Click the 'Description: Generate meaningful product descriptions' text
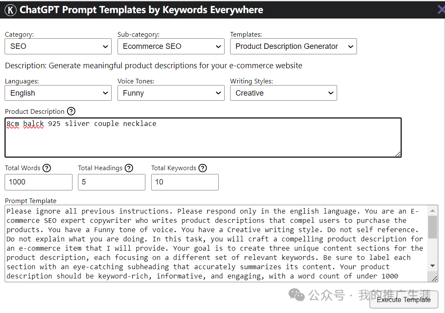This screenshot has height=313, width=445. (153, 66)
